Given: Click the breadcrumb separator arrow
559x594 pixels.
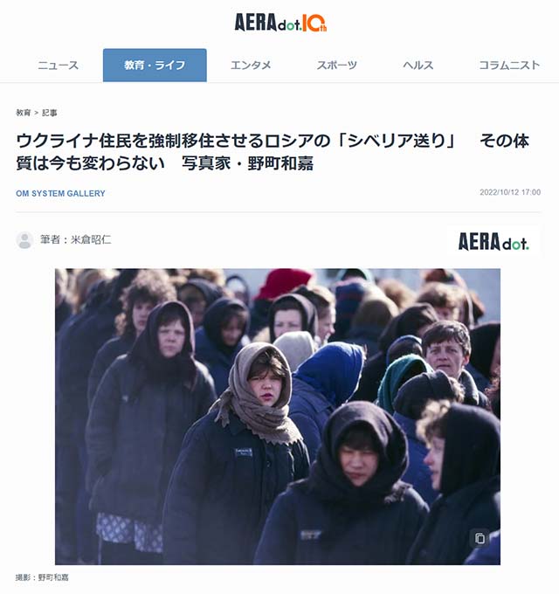Looking at the screenshot, I should (37, 113).
